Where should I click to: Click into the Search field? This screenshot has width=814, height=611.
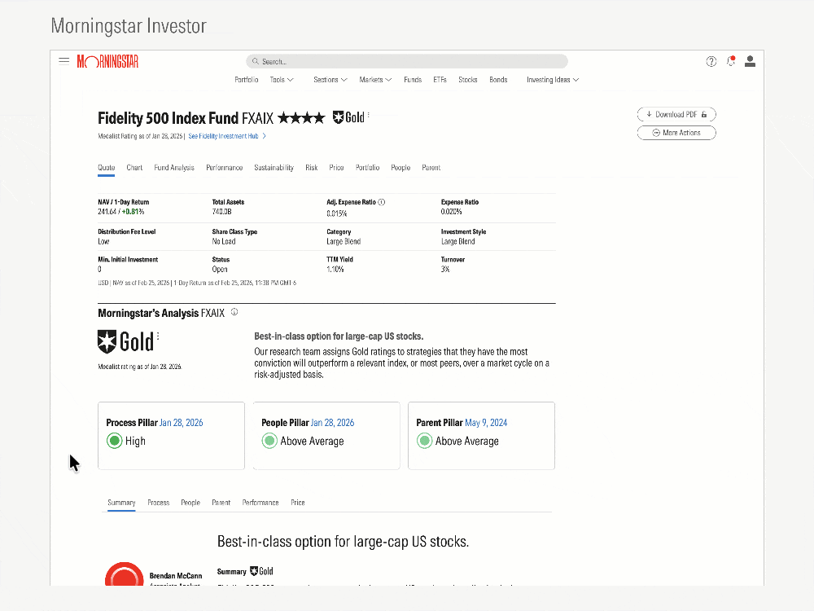coord(407,61)
